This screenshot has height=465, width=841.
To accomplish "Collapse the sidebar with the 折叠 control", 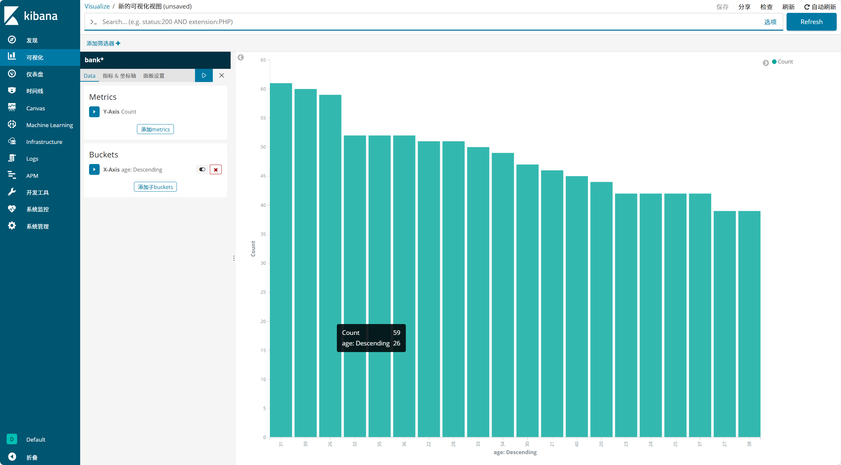I will (12, 457).
